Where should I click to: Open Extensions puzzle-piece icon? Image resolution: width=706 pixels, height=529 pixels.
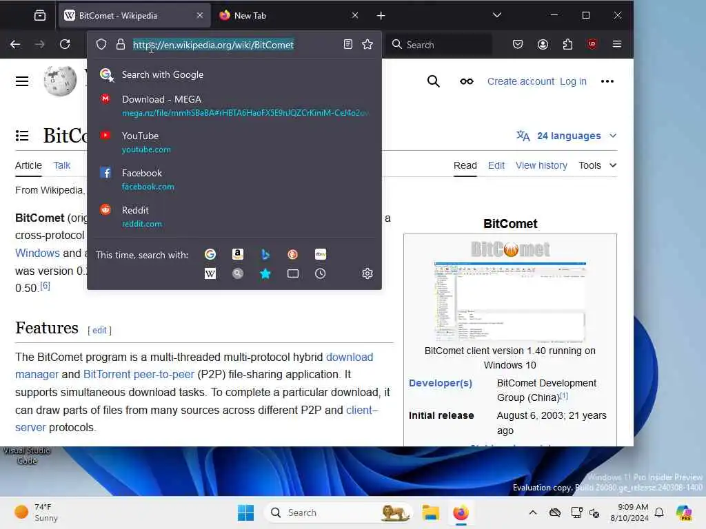point(567,44)
